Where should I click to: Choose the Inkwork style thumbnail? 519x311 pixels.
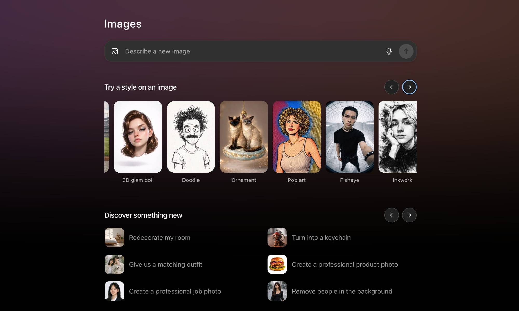[398, 137]
